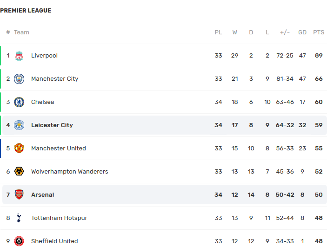Click the Arsenal cannon crest icon
Viewport: 327px width, 252px height.
point(19,195)
